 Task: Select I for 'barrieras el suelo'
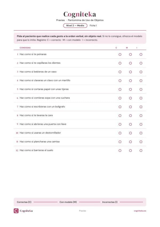(141, 150)
